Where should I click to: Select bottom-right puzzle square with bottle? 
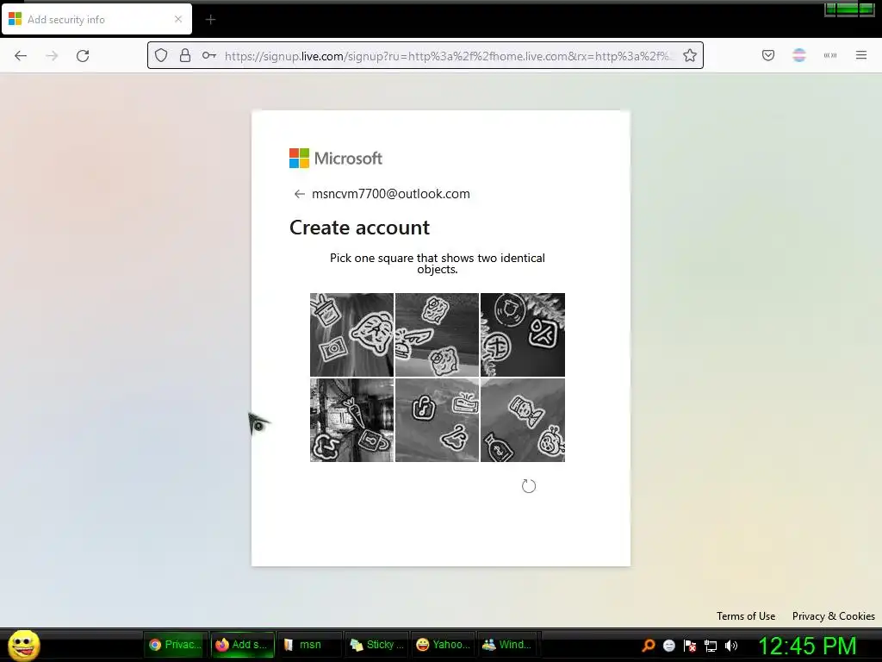523,420
